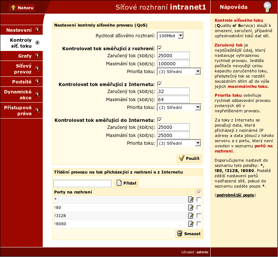Click the !3128 port entry text

pos(60,216)
